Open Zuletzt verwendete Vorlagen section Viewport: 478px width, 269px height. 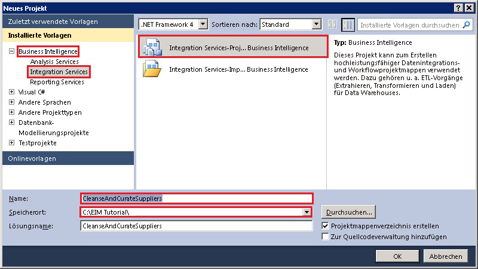pyautogui.click(x=68, y=22)
